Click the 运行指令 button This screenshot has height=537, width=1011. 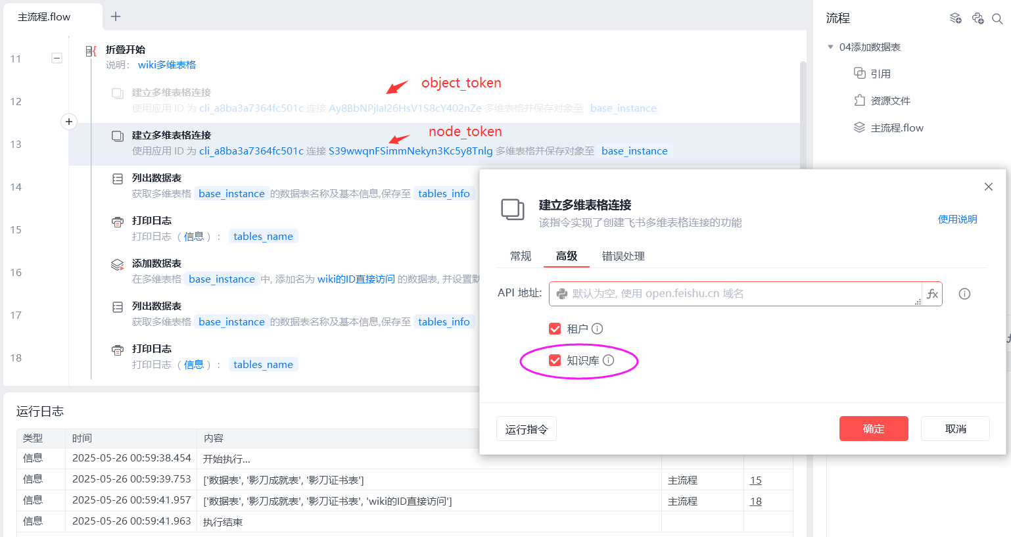tap(526, 429)
